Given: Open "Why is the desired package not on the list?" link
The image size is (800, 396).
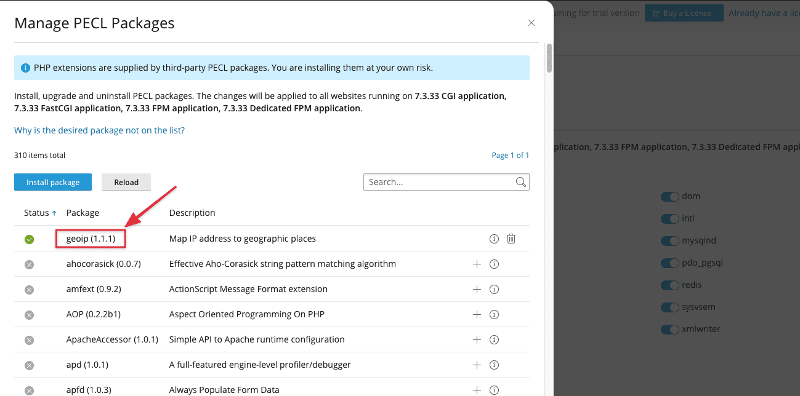Looking at the screenshot, I should pyautogui.click(x=99, y=130).
